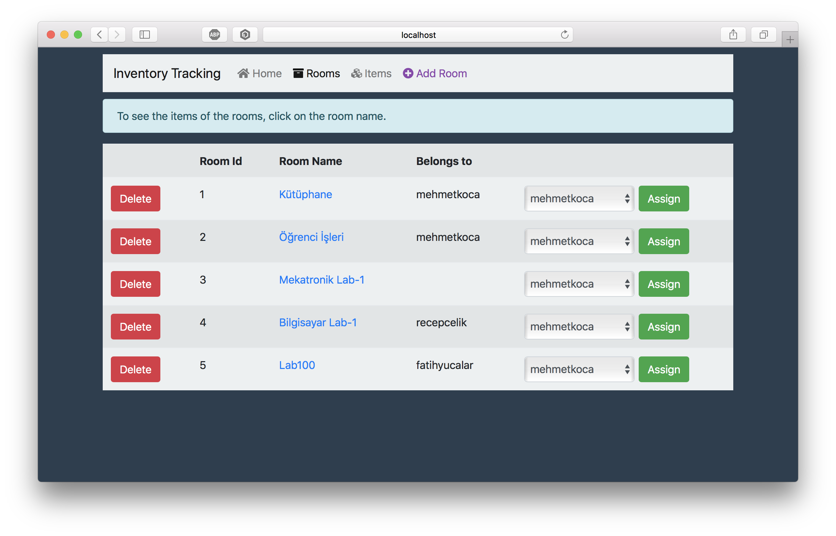Click Add Room in the navbar
Screen dimensions: 836x536
pos(435,74)
